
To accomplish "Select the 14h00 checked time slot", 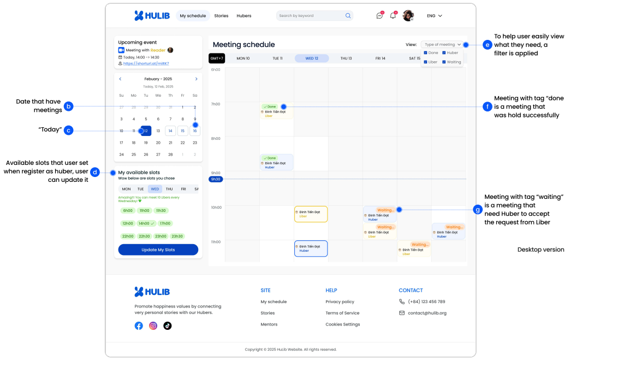I will (x=146, y=223).
